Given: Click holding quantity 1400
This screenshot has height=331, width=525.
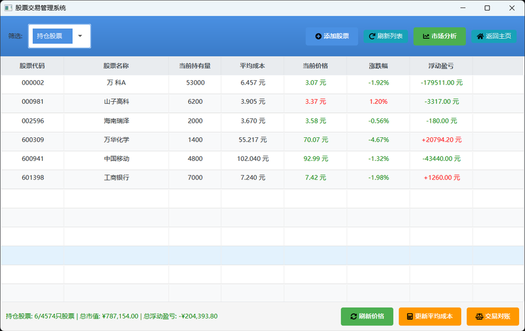Looking at the screenshot, I should 195,140.
